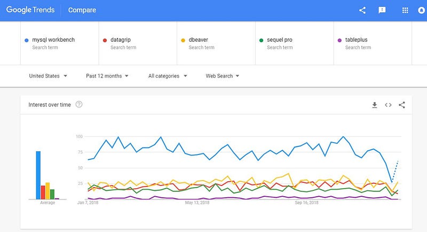This screenshot has height=232, width=427.
Task: Open the United States region dropdown
Action: point(48,76)
